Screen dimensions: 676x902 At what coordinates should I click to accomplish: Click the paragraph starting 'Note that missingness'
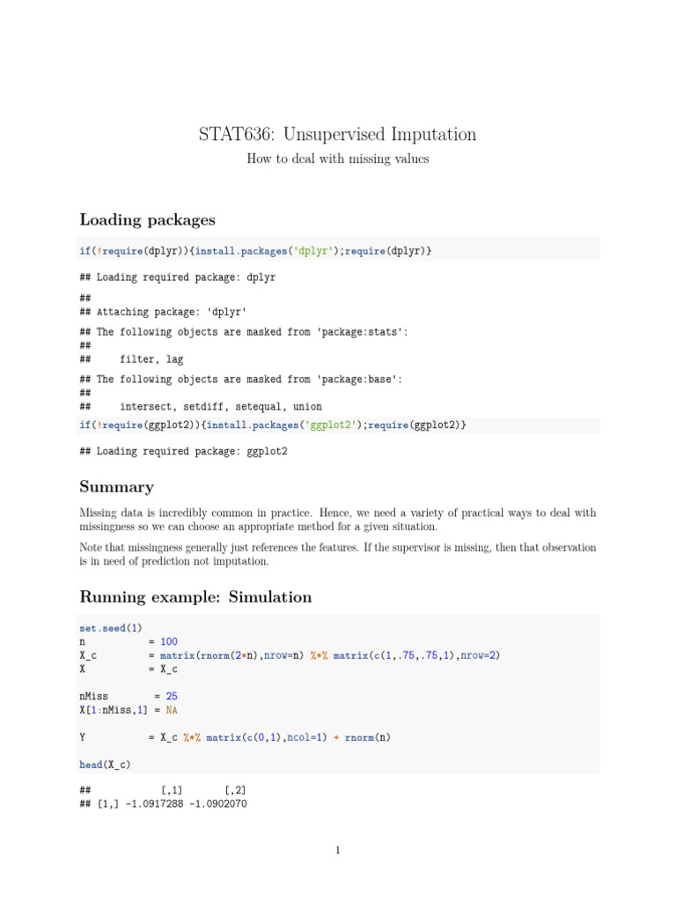pyautogui.click(x=337, y=554)
